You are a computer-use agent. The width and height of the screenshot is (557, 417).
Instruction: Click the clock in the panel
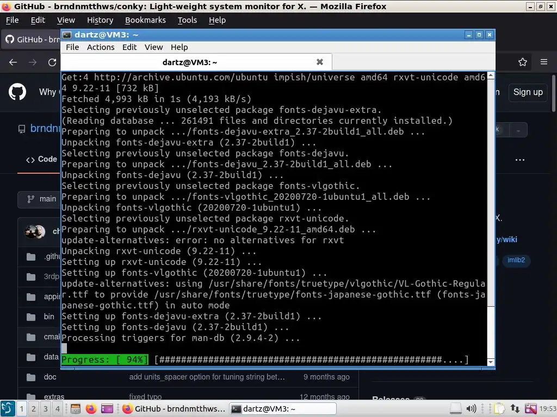pos(548,409)
